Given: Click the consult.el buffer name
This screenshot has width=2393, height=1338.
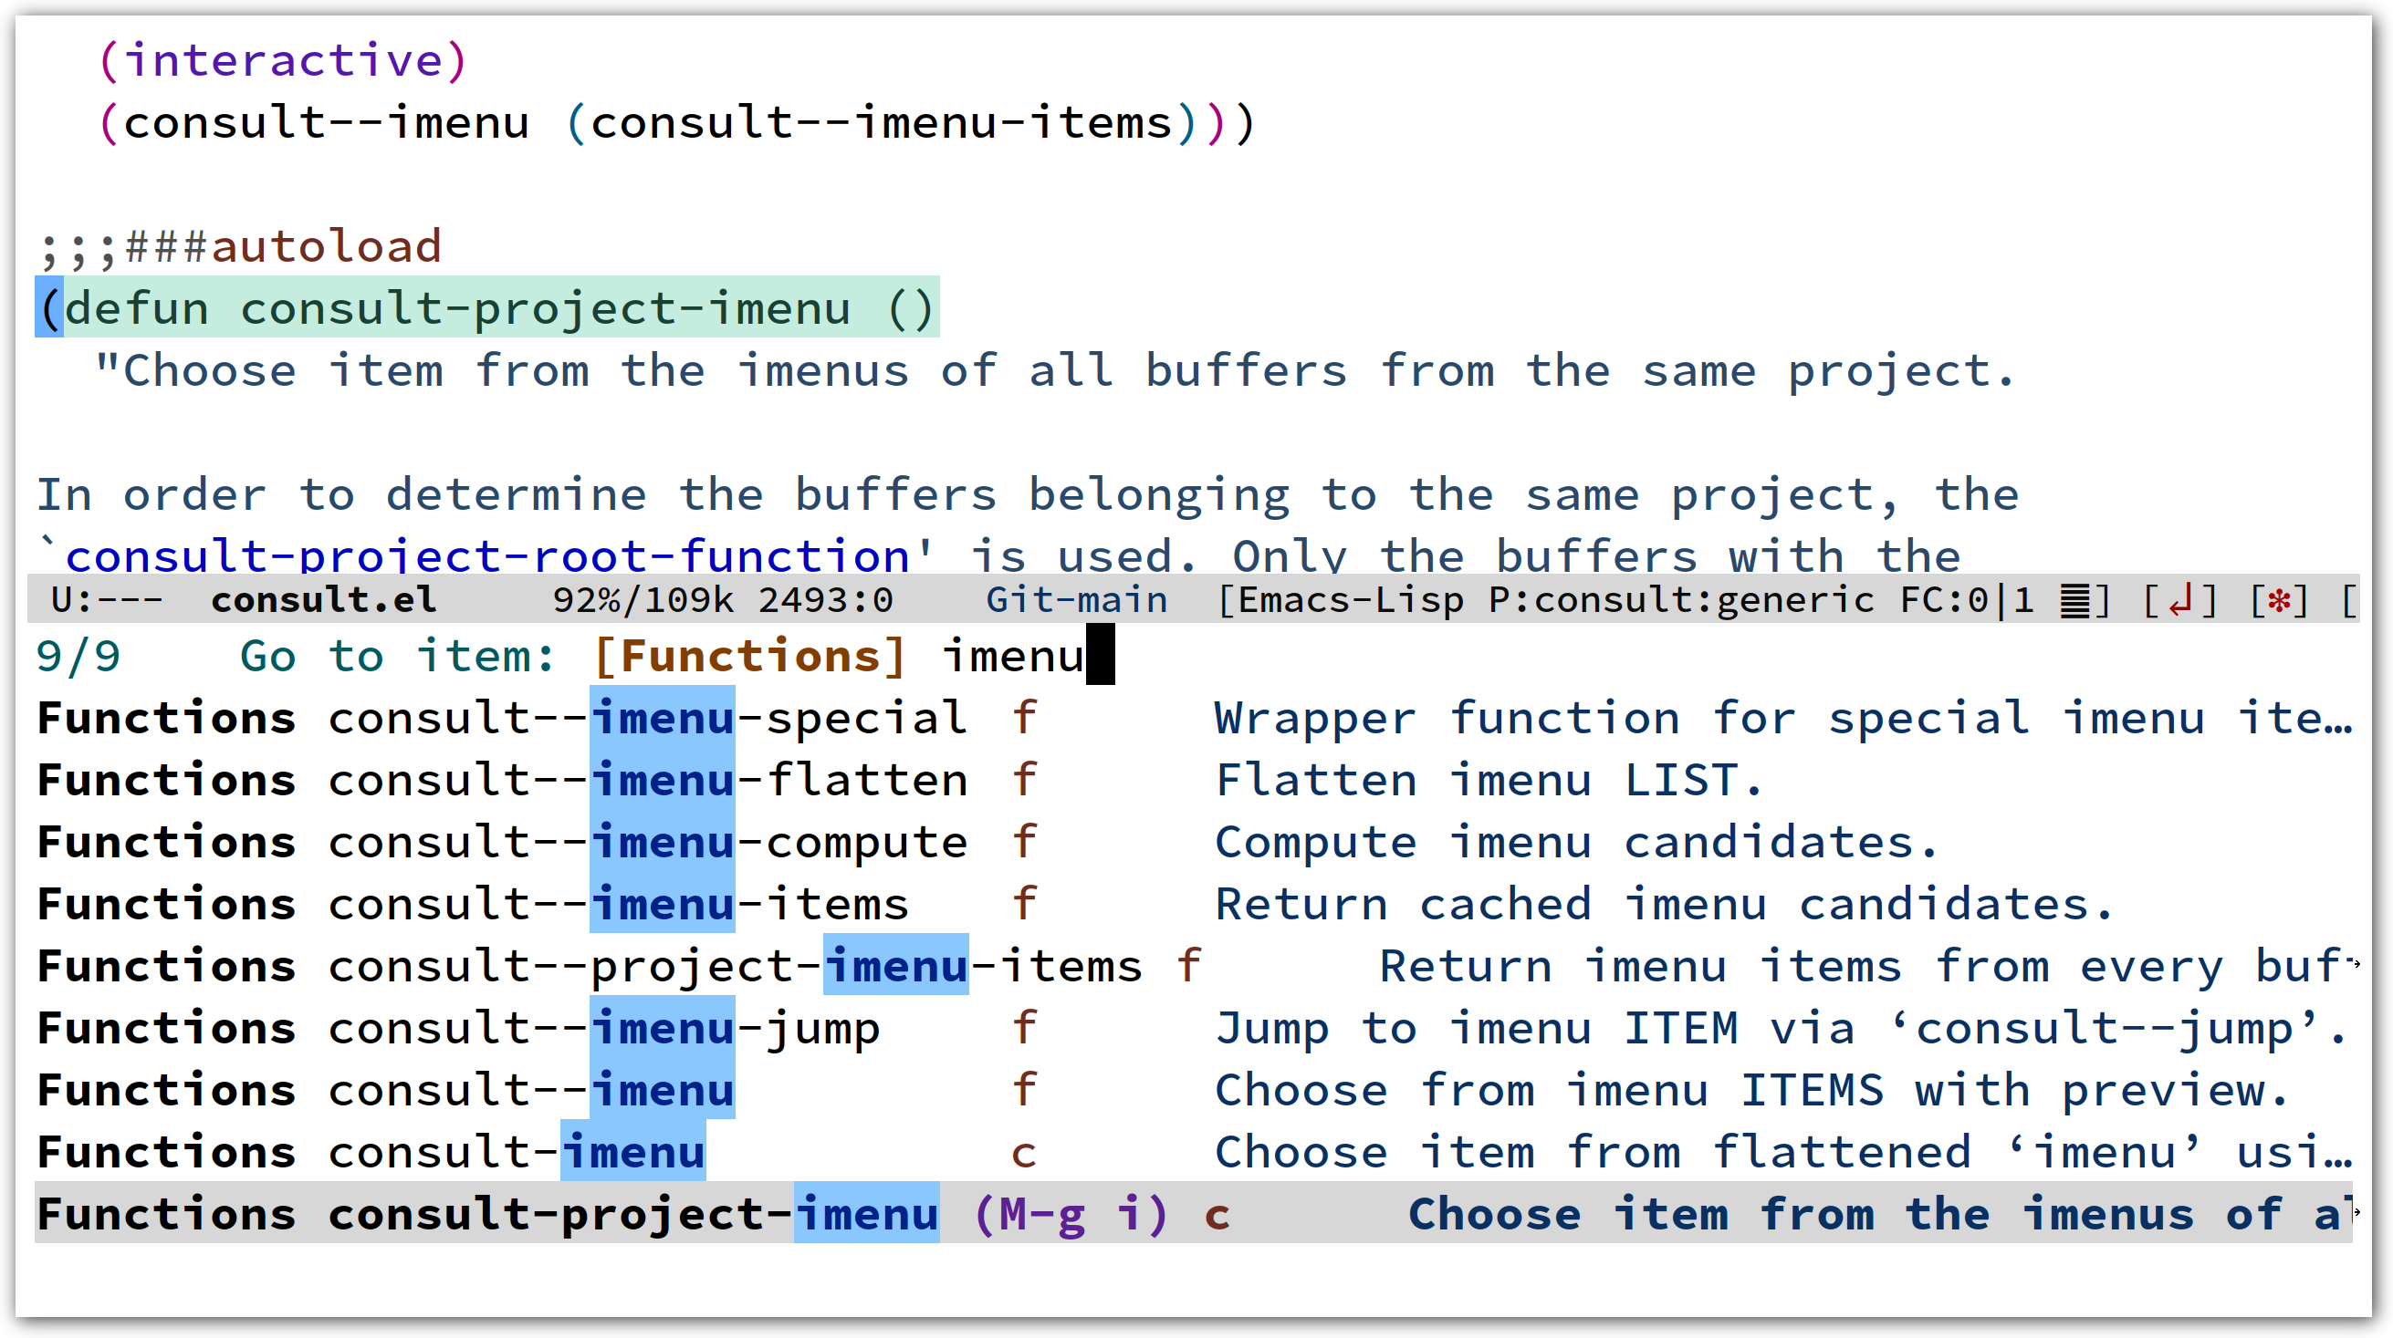Looking at the screenshot, I should pyautogui.click(x=323, y=601).
